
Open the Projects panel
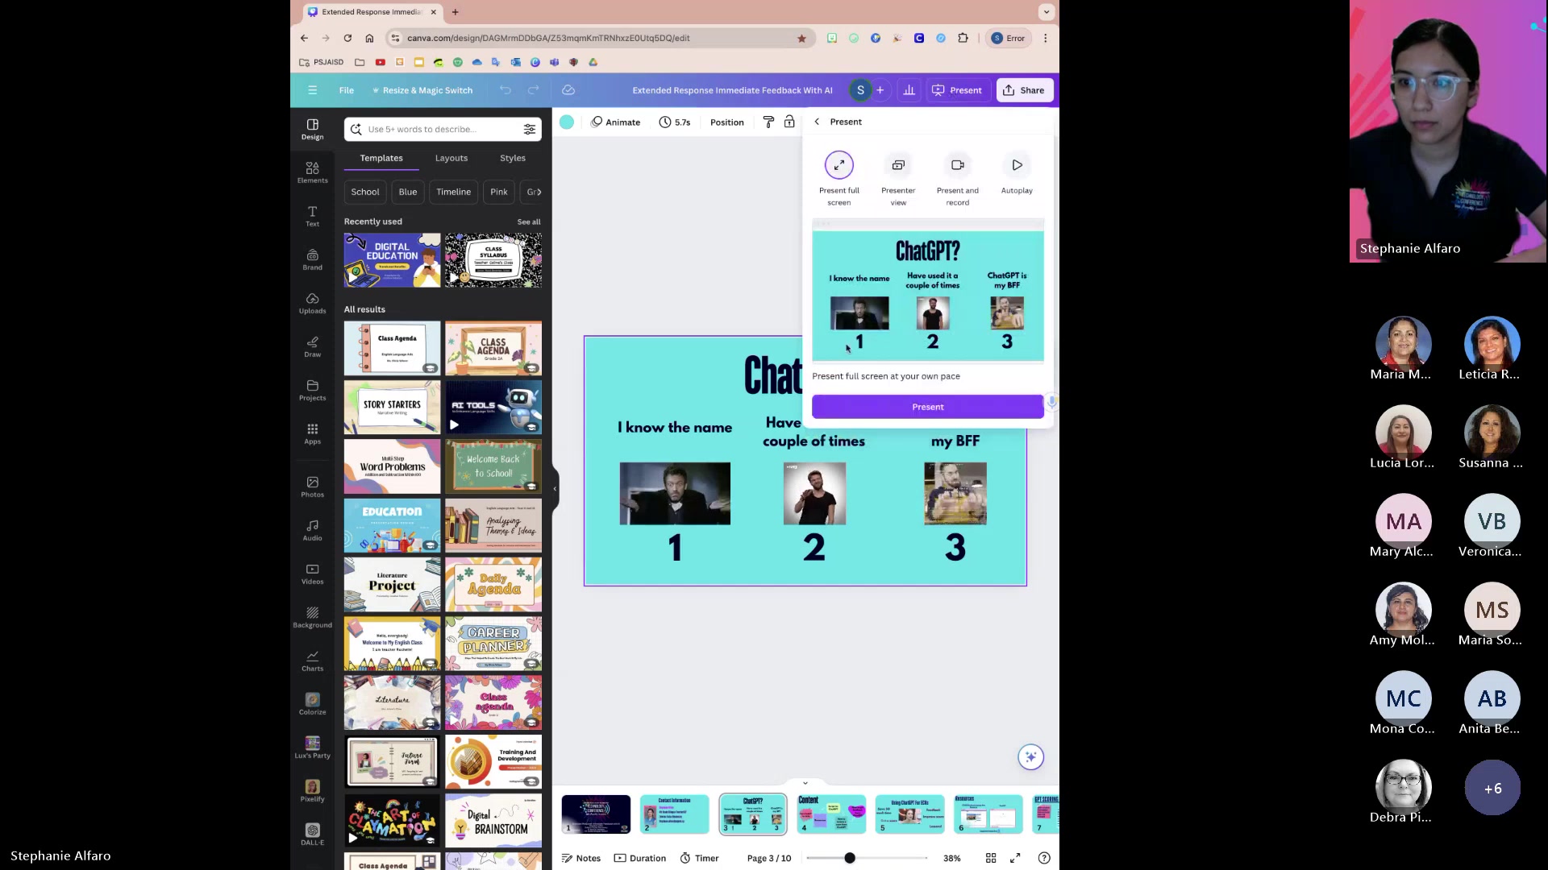pyautogui.click(x=312, y=390)
